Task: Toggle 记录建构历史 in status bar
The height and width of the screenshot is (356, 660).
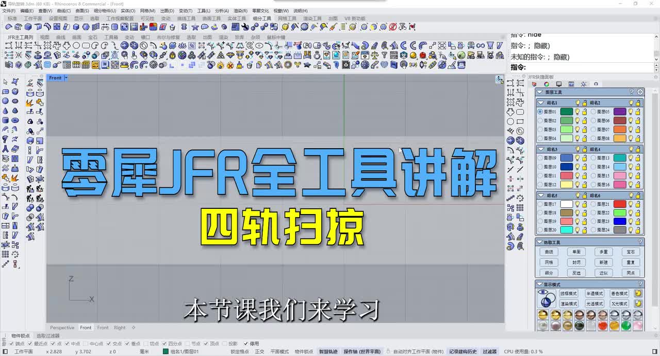Action: 463,351
